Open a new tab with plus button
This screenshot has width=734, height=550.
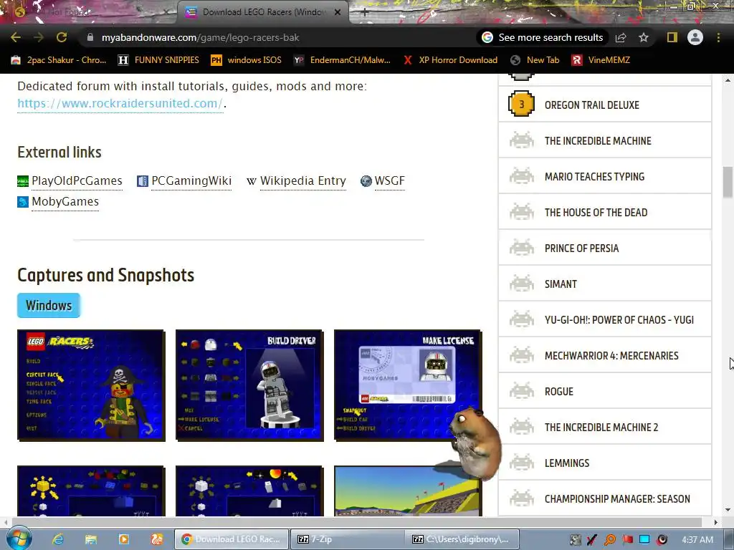[x=364, y=13]
